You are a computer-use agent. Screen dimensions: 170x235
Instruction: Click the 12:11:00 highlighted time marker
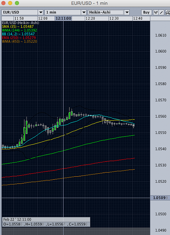(x=64, y=18)
